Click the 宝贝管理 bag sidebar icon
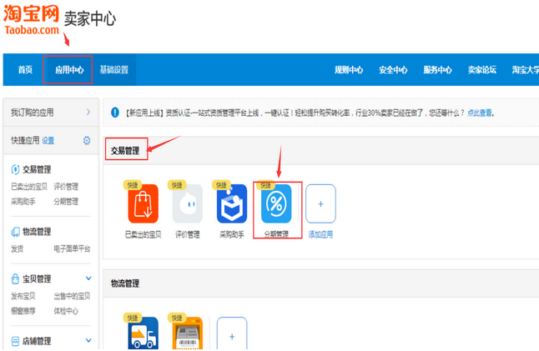 (15, 278)
